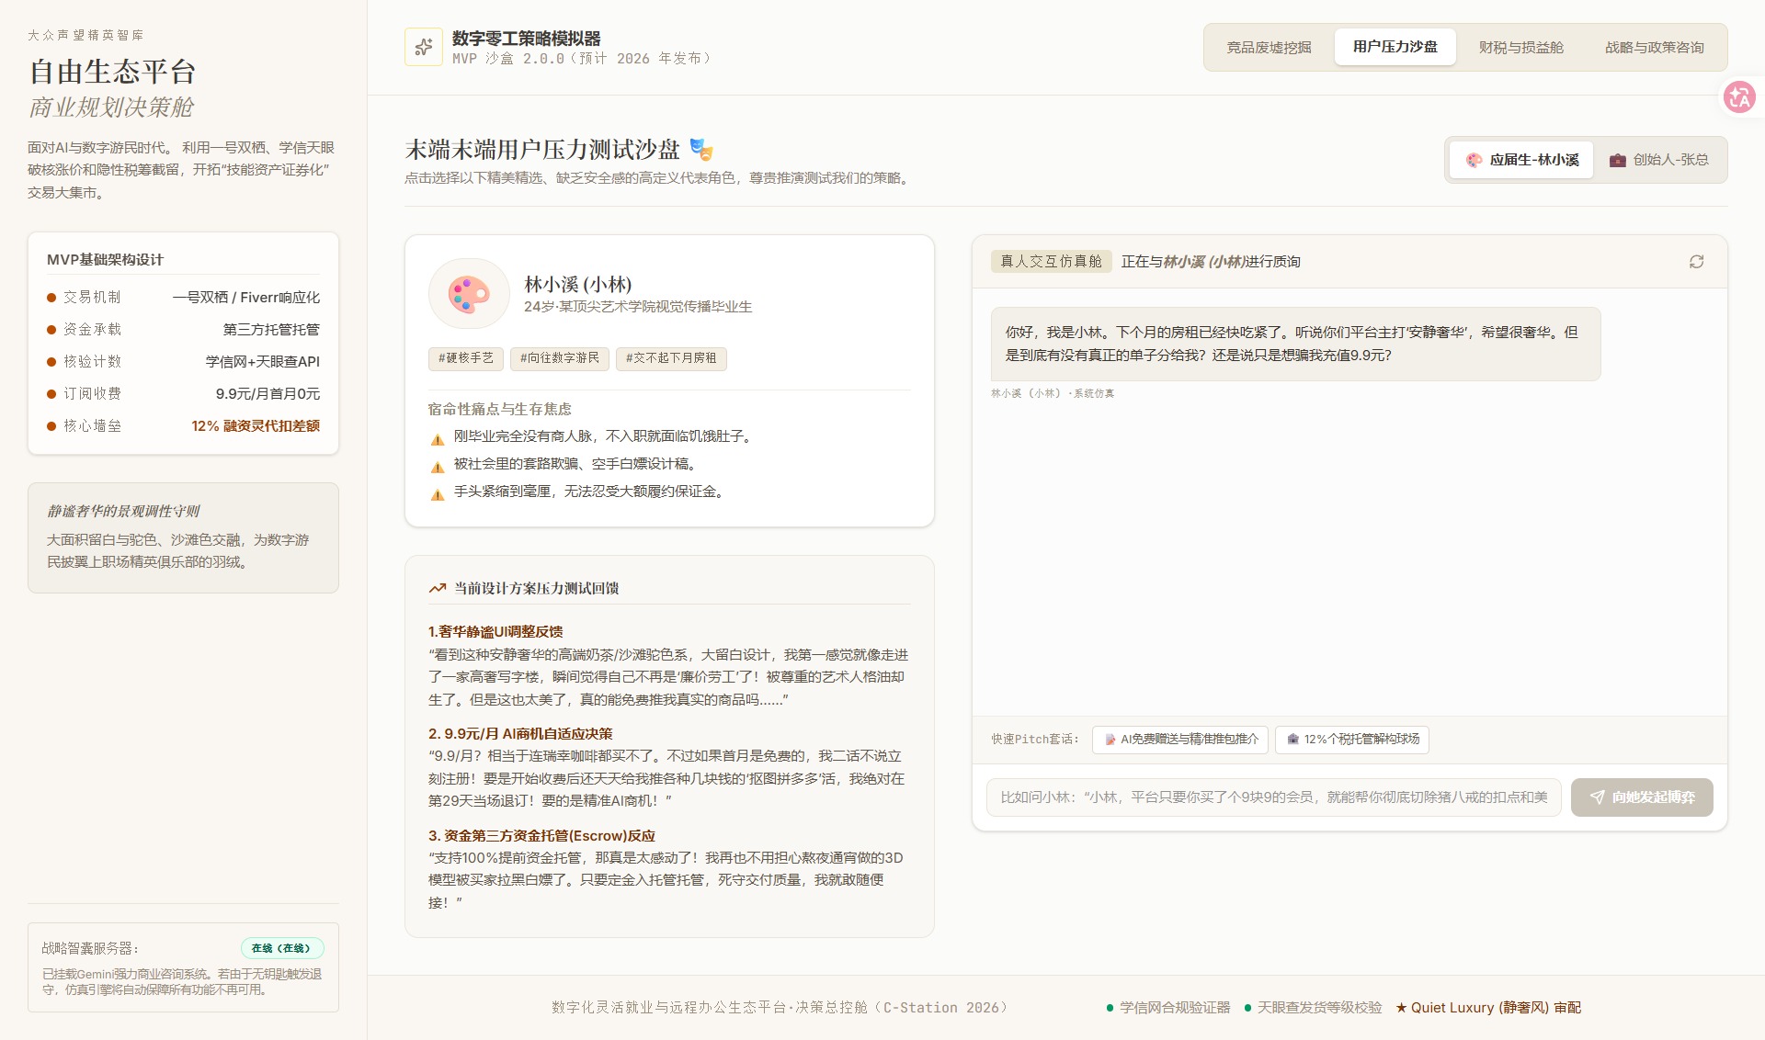
Task: Click the 在线 status badge
Action: [x=282, y=948]
